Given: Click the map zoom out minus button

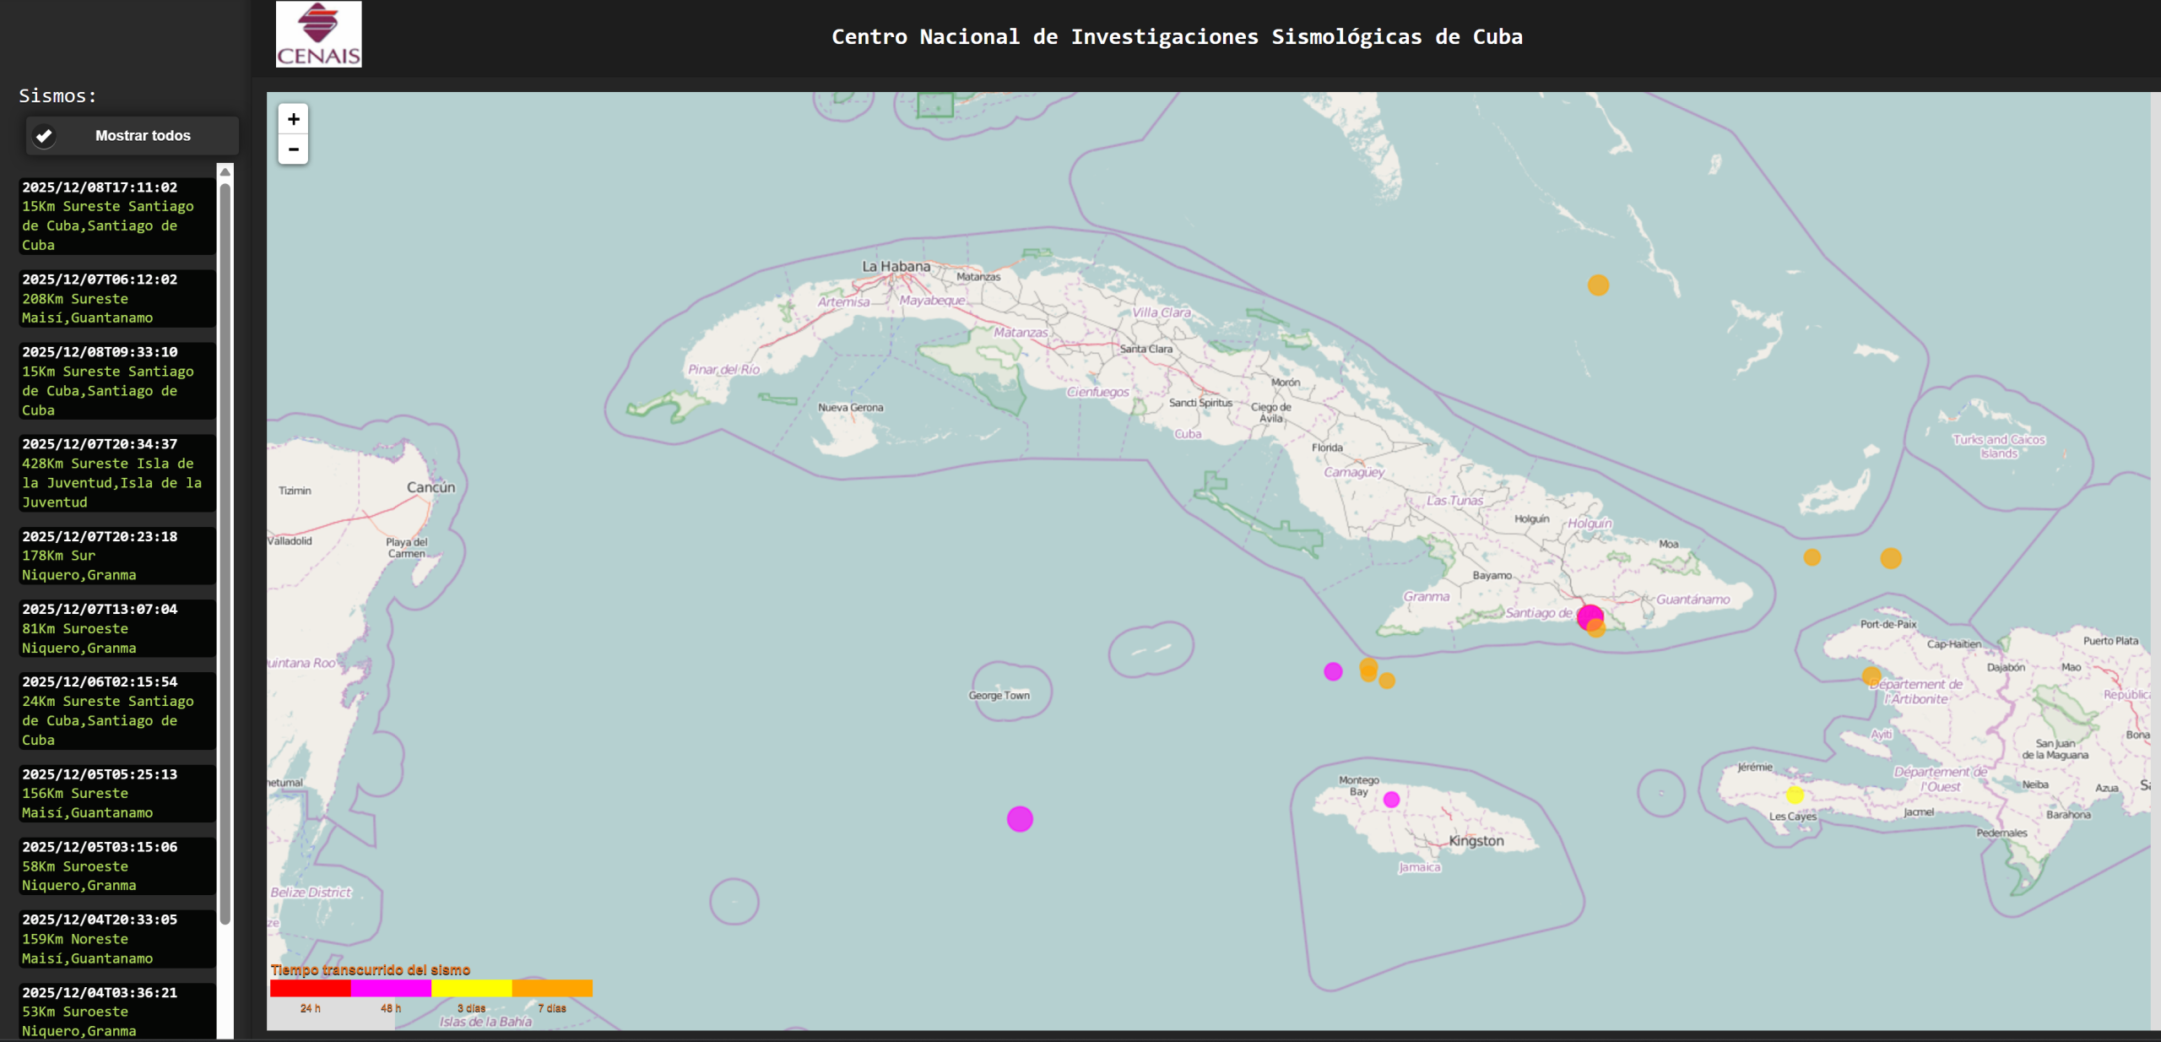Looking at the screenshot, I should tap(293, 149).
